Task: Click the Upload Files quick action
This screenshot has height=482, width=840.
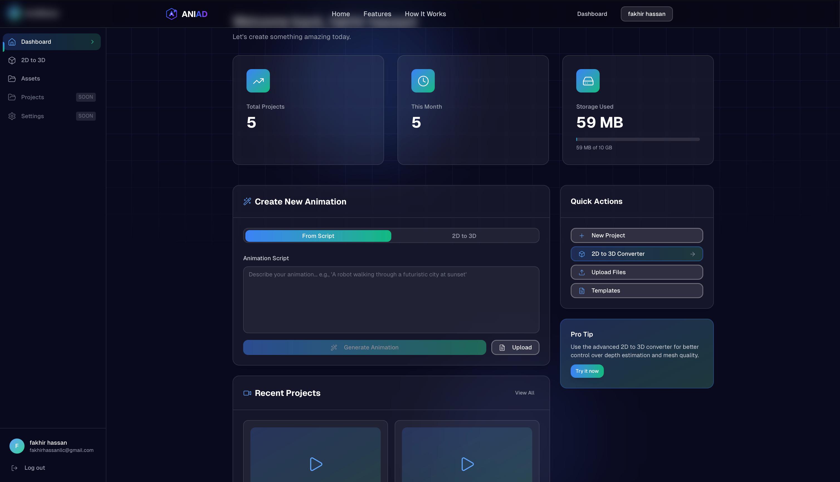Action: pos(636,272)
